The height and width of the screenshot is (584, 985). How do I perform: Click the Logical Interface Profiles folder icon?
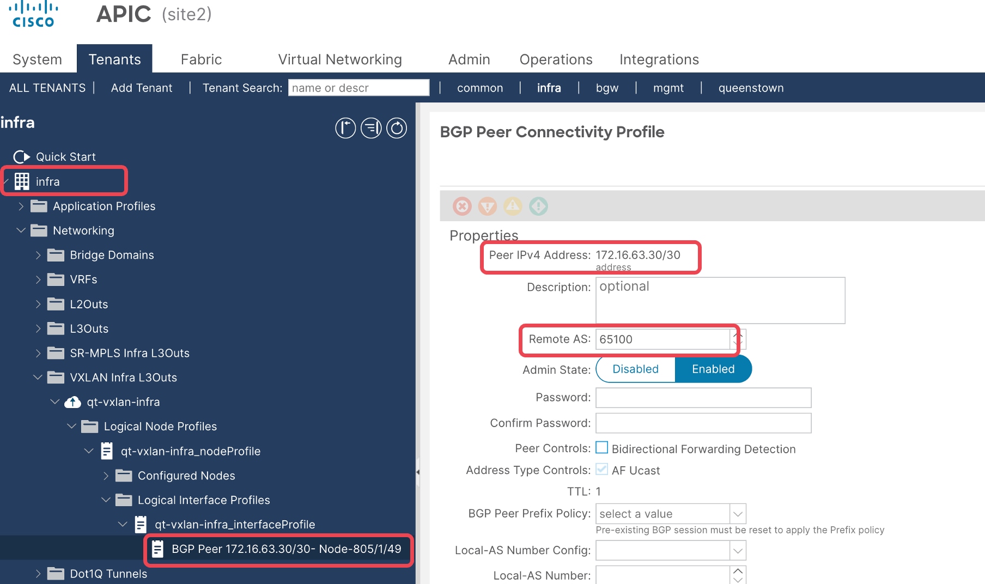(x=124, y=500)
